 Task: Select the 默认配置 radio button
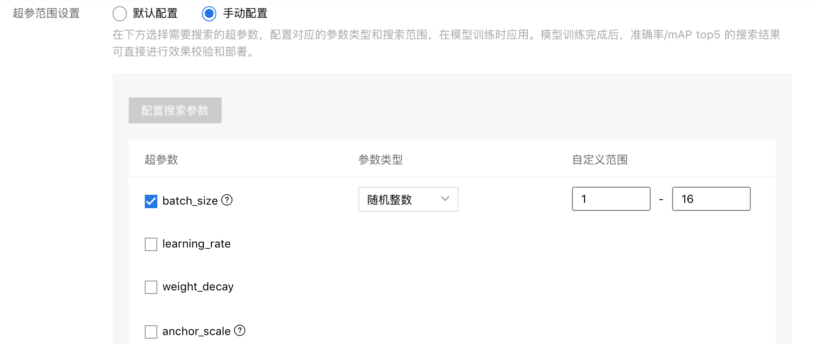point(120,14)
